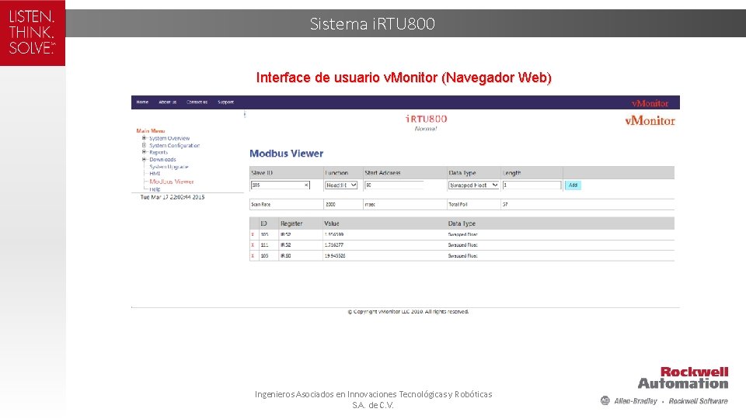
Task: Expand the Reports tree node
Action: 145,152
